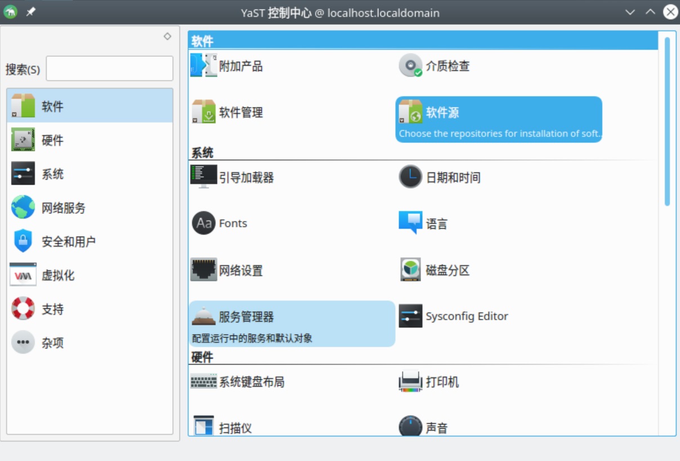Open 引导加载器 boot loader icon

[x=203, y=177]
